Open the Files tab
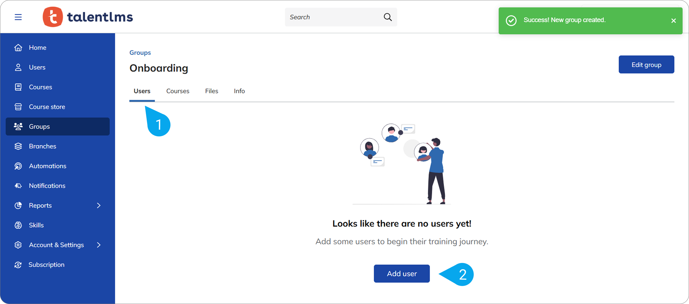 (212, 91)
